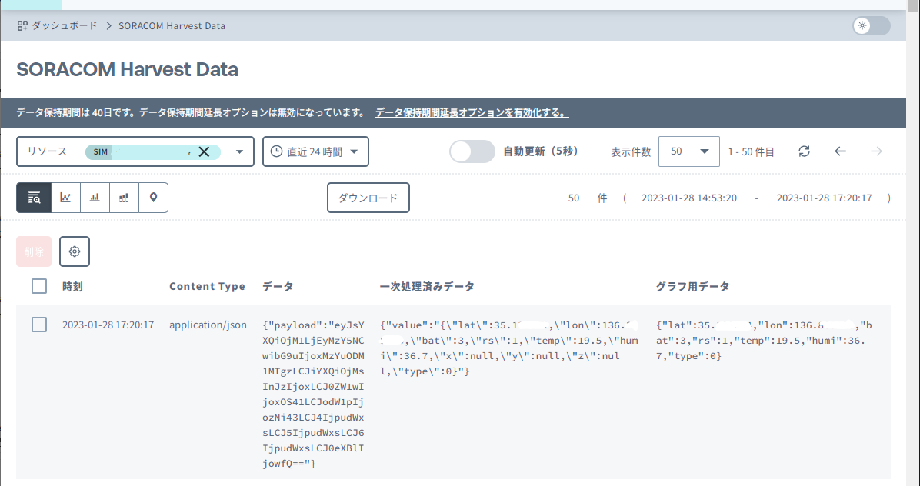Screen dimensions: 920x486
Task: Open the ダッシュボード breadcrumb link
Action: (65, 26)
